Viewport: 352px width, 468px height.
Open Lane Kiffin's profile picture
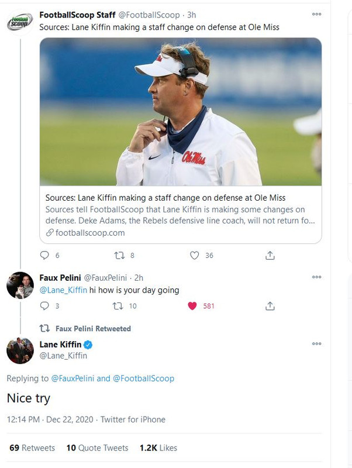[x=20, y=350]
